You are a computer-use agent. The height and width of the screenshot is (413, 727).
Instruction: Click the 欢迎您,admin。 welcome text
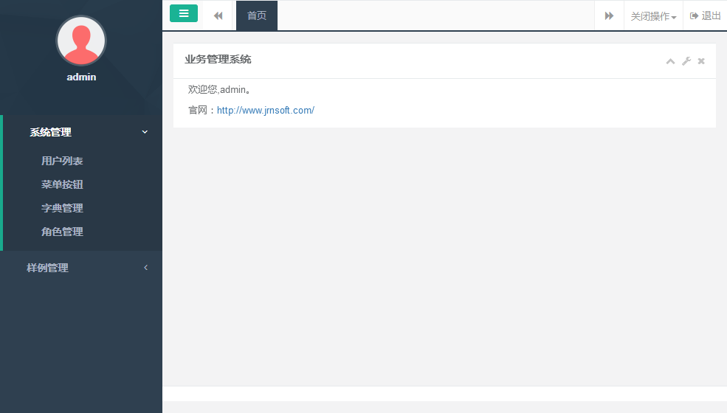[220, 89]
